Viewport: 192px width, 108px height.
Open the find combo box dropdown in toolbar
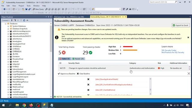point(120,9)
